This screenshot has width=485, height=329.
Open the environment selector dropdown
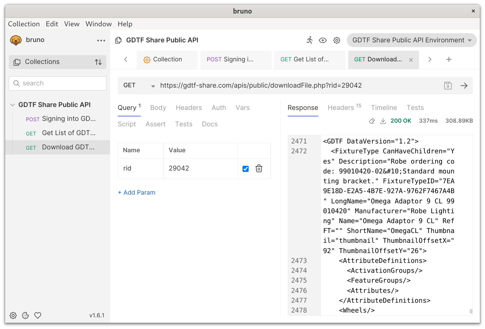point(412,40)
